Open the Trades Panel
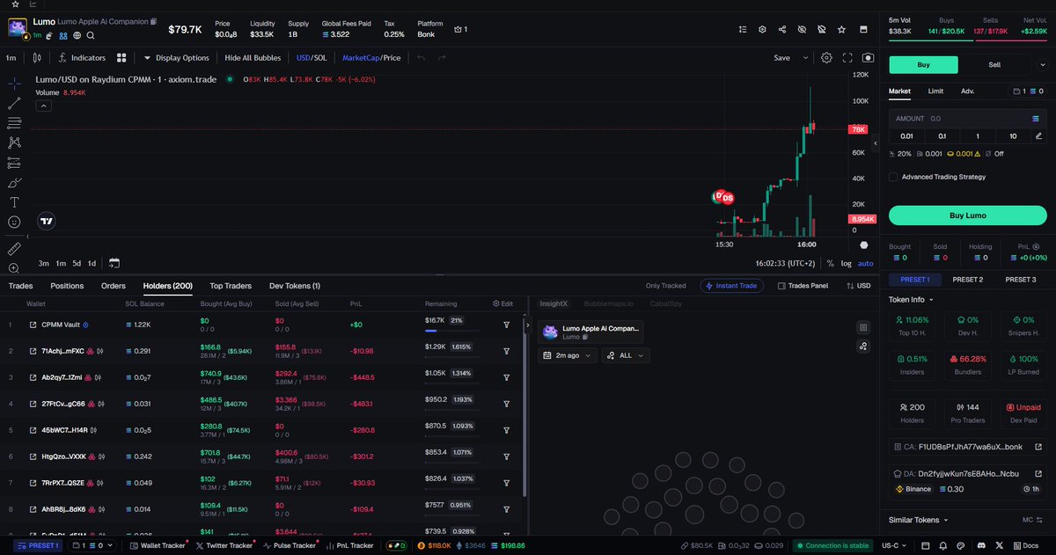The height and width of the screenshot is (555, 1056). point(802,286)
